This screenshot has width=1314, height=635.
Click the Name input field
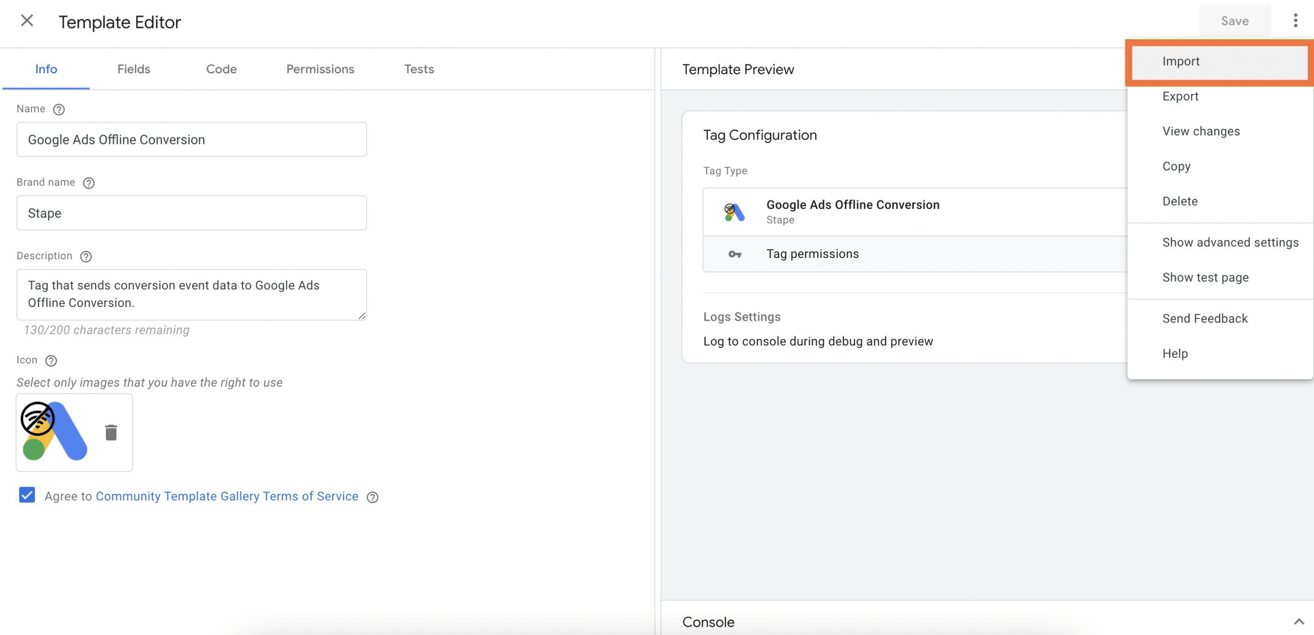pos(192,139)
